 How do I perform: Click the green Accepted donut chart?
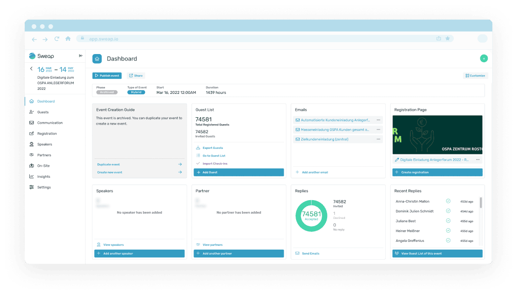(x=312, y=215)
